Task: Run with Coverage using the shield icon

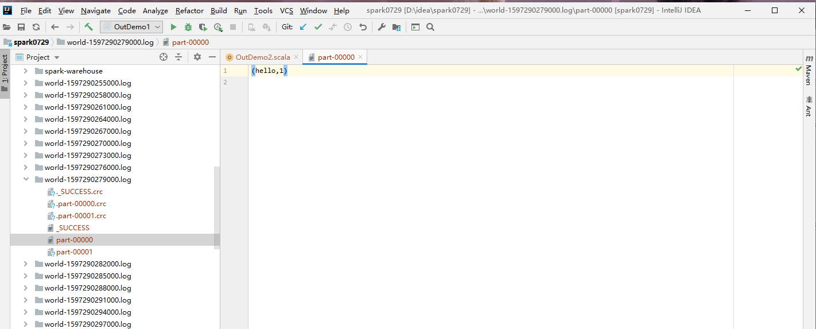Action: coord(203,27)
